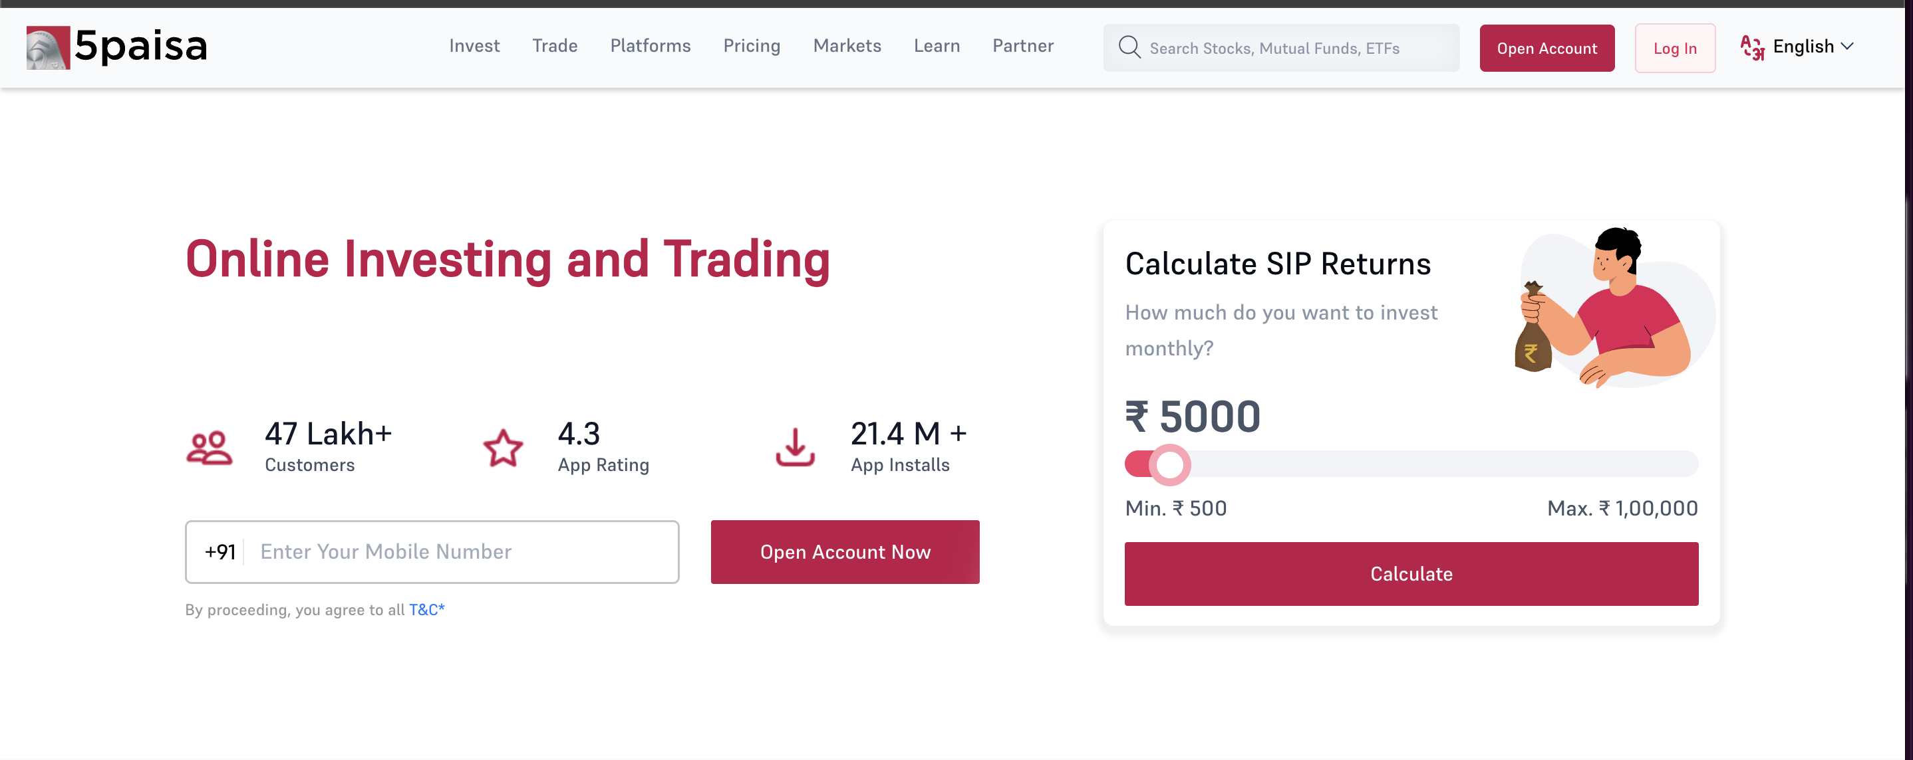Click the app rating star icon

(503, 448)
